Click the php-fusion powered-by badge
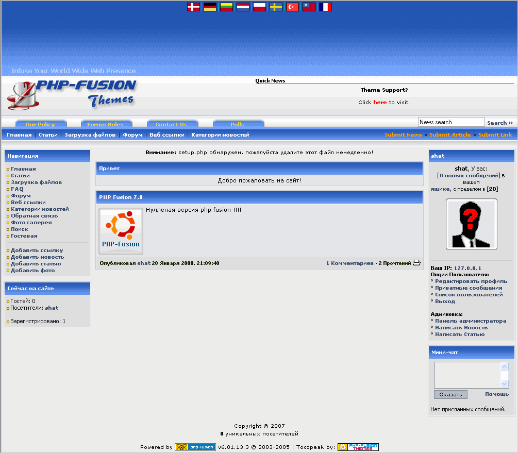The width and height of the screenshot is (518, 453). [x=195, y=447]
